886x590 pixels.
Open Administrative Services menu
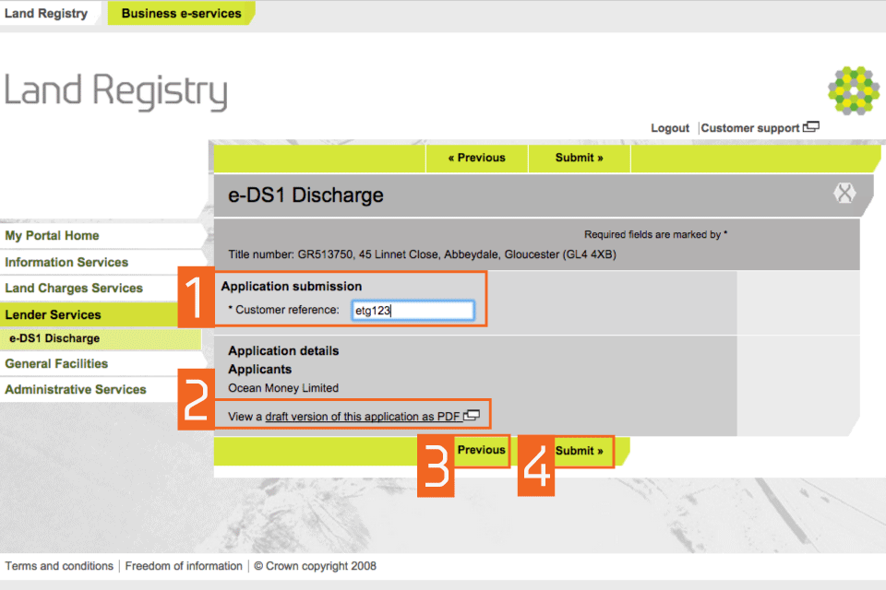click(x=76, y=390)
